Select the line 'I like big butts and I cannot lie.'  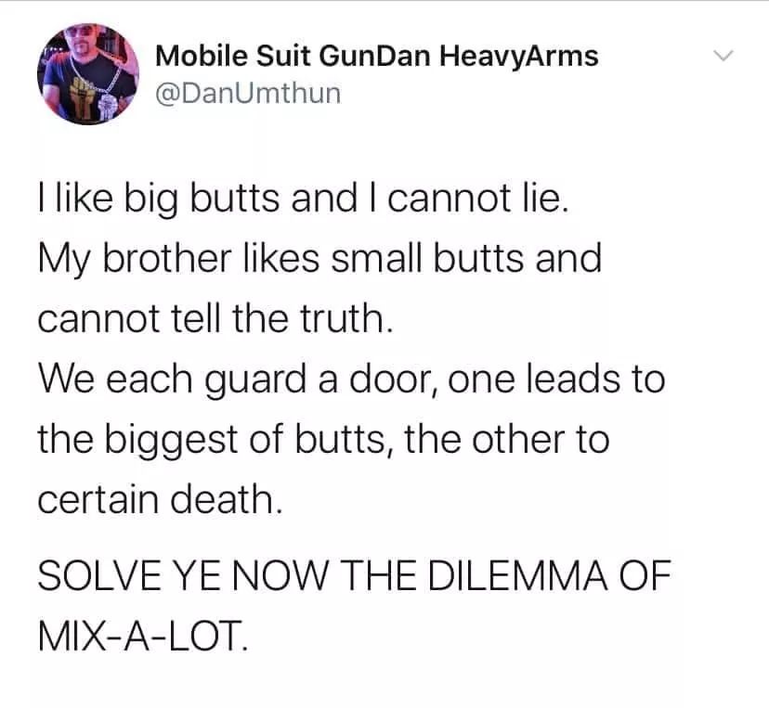(304, 199)
